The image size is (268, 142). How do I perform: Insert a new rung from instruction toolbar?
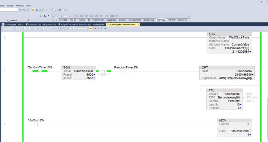[60, 16]
